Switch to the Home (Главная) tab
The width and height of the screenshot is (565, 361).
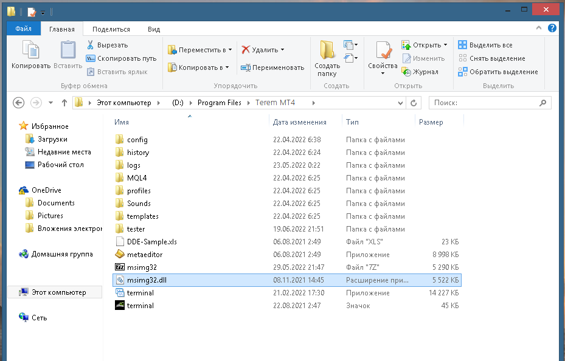(62, 29)
